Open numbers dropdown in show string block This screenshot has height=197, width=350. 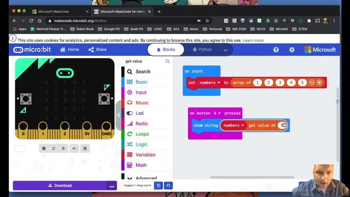pos(234,125)
